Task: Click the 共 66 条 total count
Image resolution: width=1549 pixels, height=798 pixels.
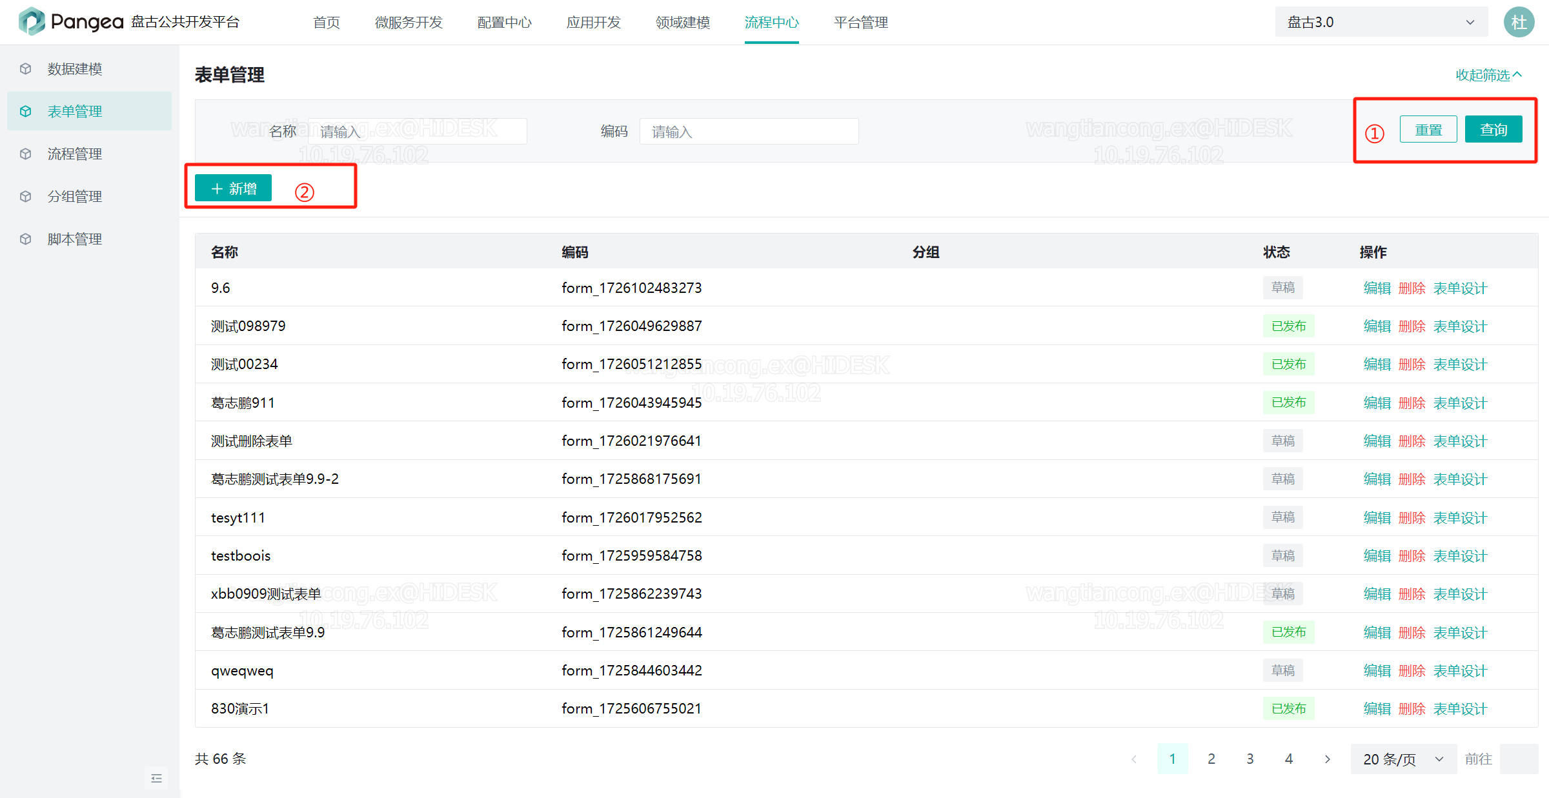Action: (x=221, y=759)
